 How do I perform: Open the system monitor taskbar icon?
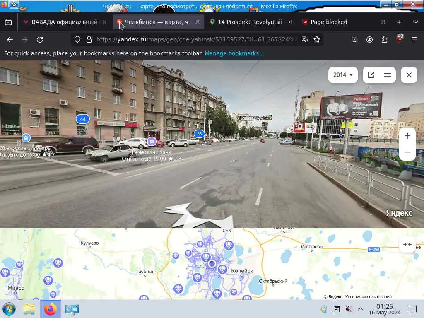[x=72, y=309]
